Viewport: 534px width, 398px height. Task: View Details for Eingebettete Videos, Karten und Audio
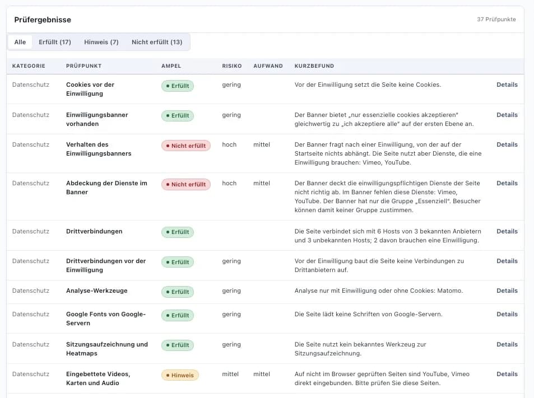pos(507,374)
